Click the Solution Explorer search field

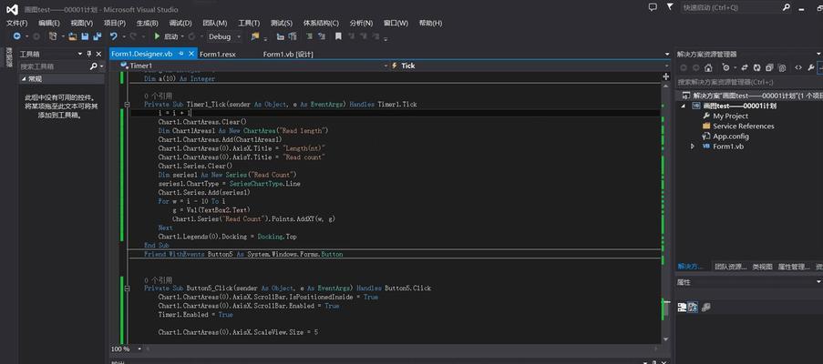(x=749, y=82)
